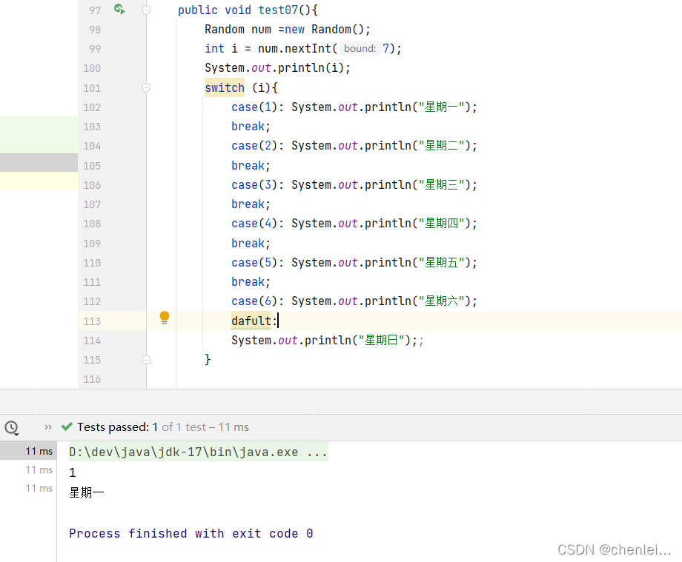
Task: Click the green Tests passed checkmark
Action: (x=67, y=426)
